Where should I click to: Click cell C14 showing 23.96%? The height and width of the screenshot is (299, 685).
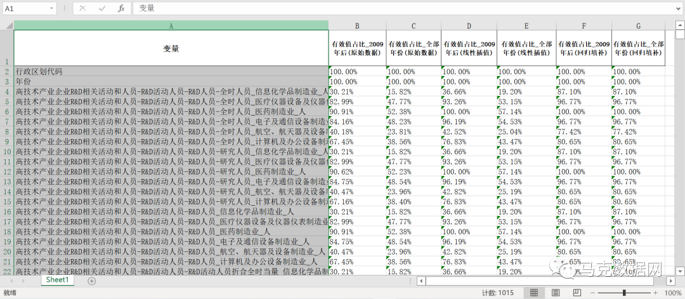click(414, 192)
